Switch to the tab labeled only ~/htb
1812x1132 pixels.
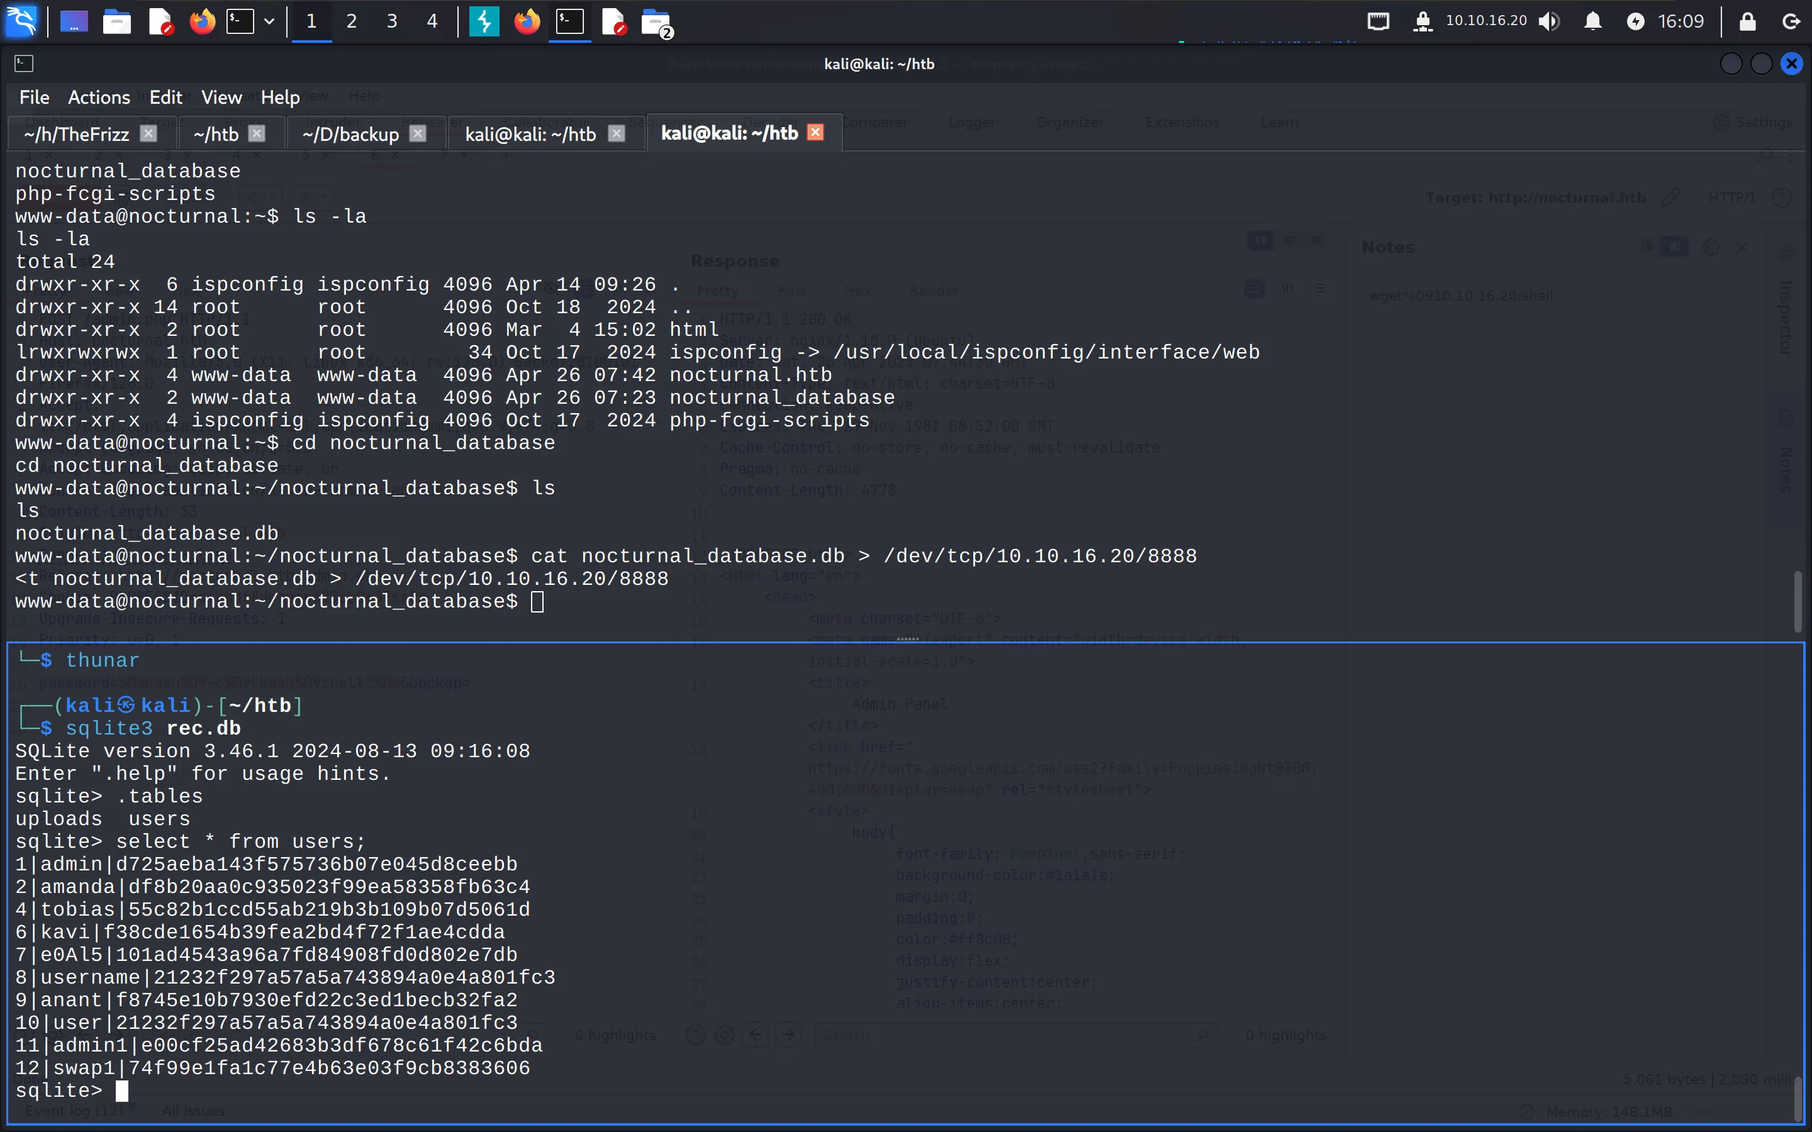(216, 134)
